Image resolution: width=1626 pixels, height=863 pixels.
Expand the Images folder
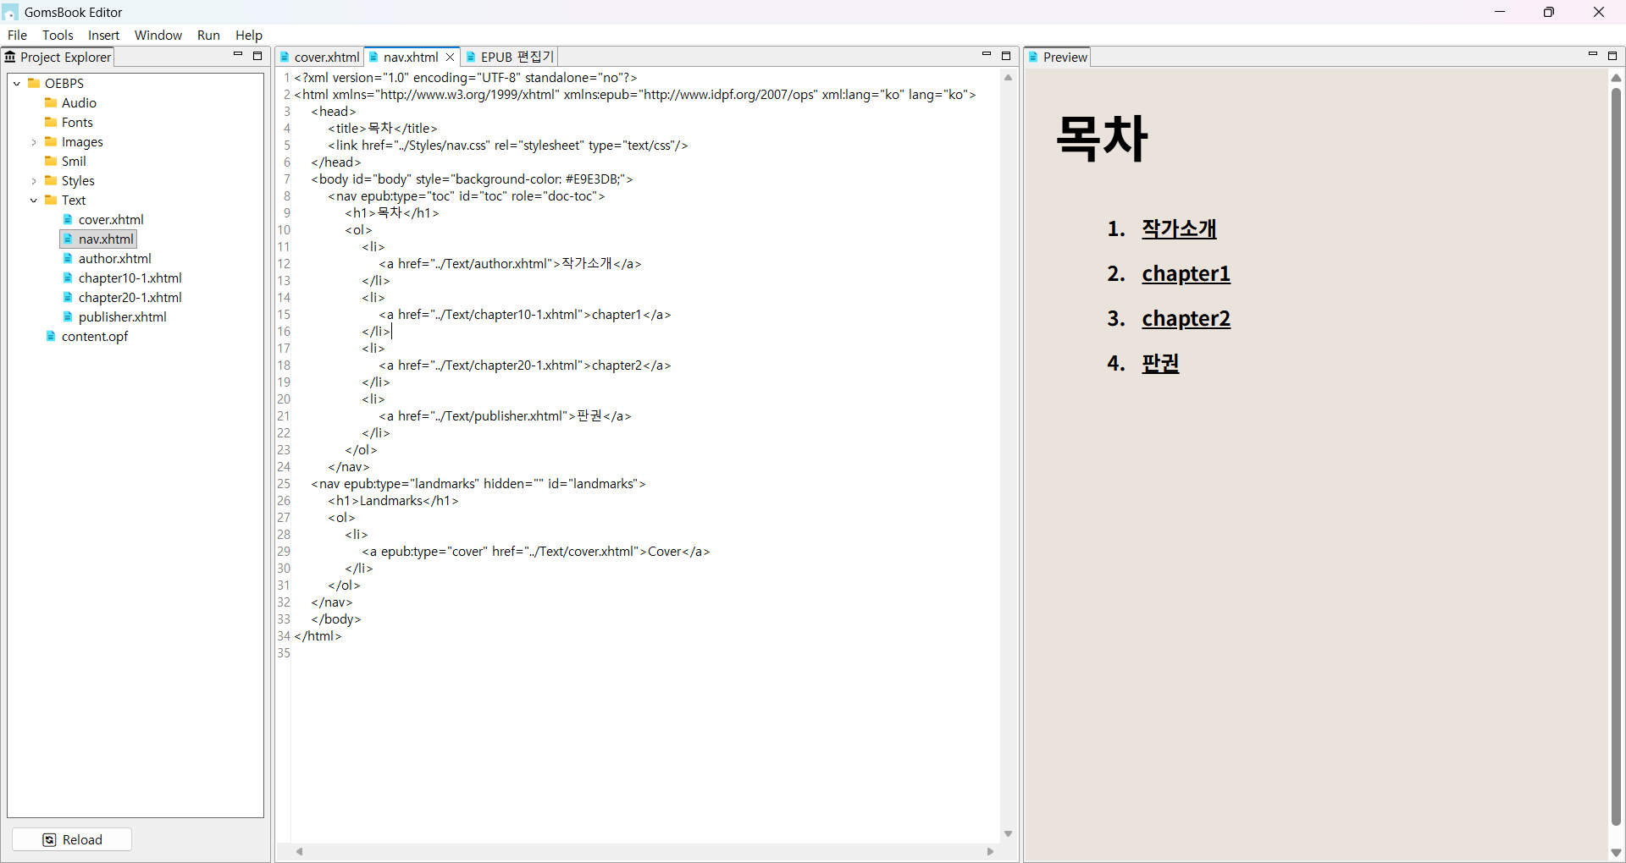tap(34, 142)
